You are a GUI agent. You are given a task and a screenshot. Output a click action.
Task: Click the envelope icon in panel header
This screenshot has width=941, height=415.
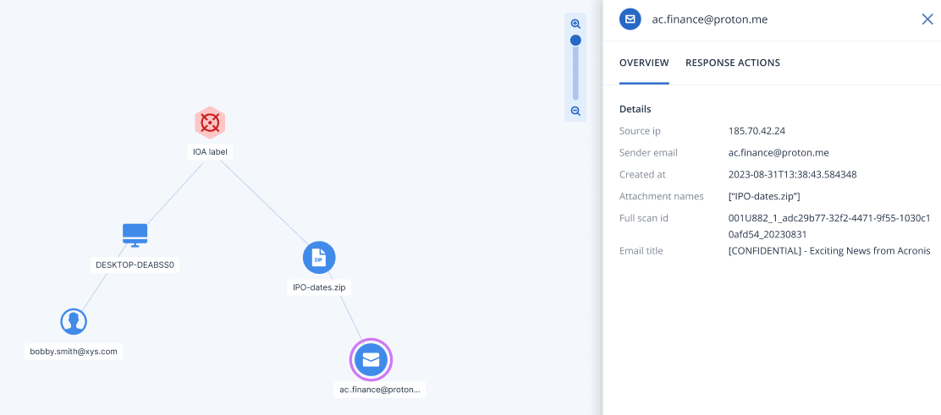coord(630,19)
